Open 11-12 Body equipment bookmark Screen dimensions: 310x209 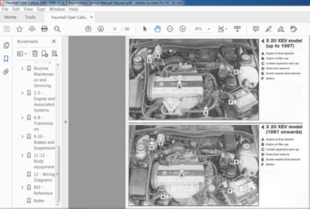click(44, 161)
